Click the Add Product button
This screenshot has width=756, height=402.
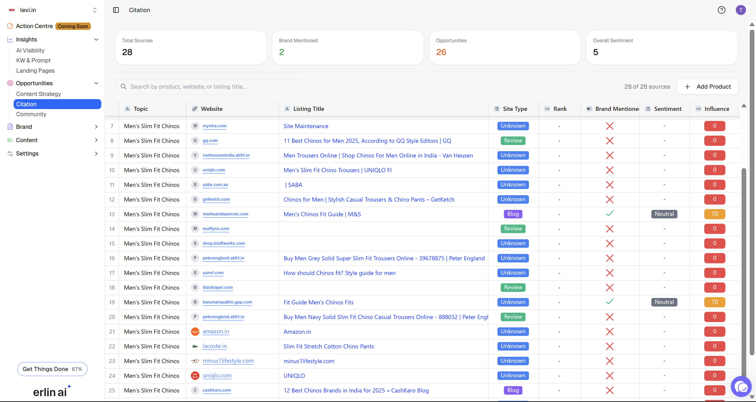pos(707,87)
